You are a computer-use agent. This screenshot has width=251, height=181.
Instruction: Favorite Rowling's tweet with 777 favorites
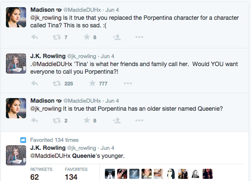92,83
